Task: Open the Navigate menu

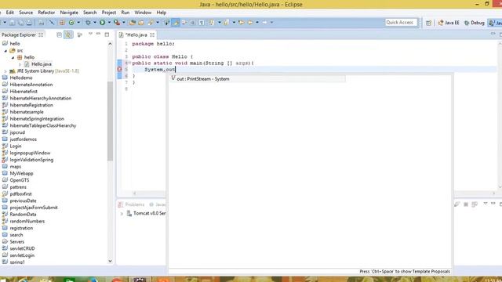Action: [x=69, y=13]
